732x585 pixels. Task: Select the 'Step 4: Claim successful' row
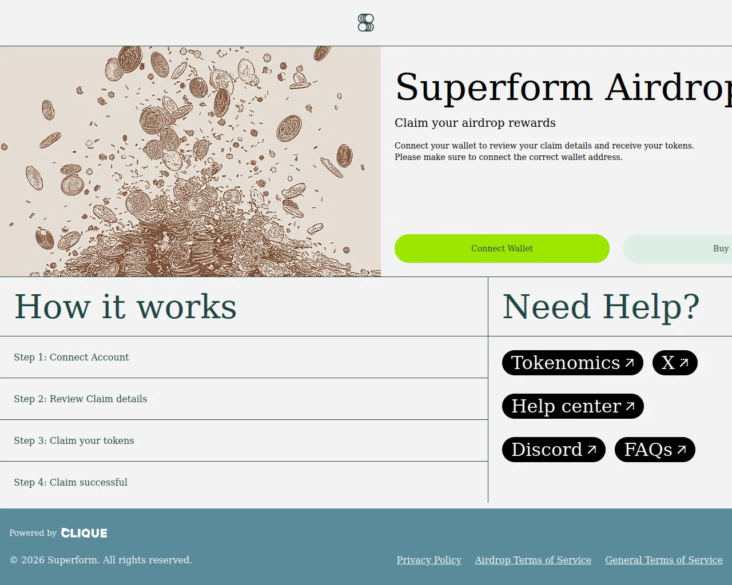coord(244,482)
